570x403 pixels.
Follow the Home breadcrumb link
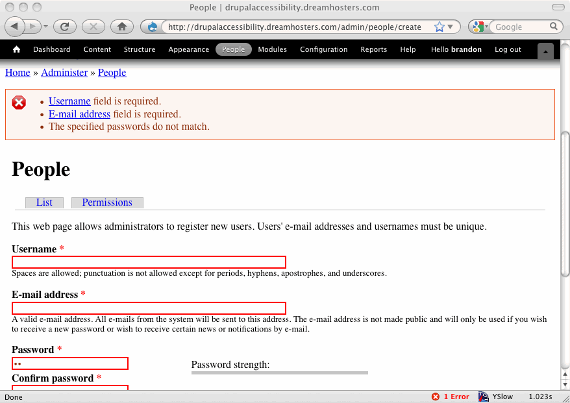point(18,73)
